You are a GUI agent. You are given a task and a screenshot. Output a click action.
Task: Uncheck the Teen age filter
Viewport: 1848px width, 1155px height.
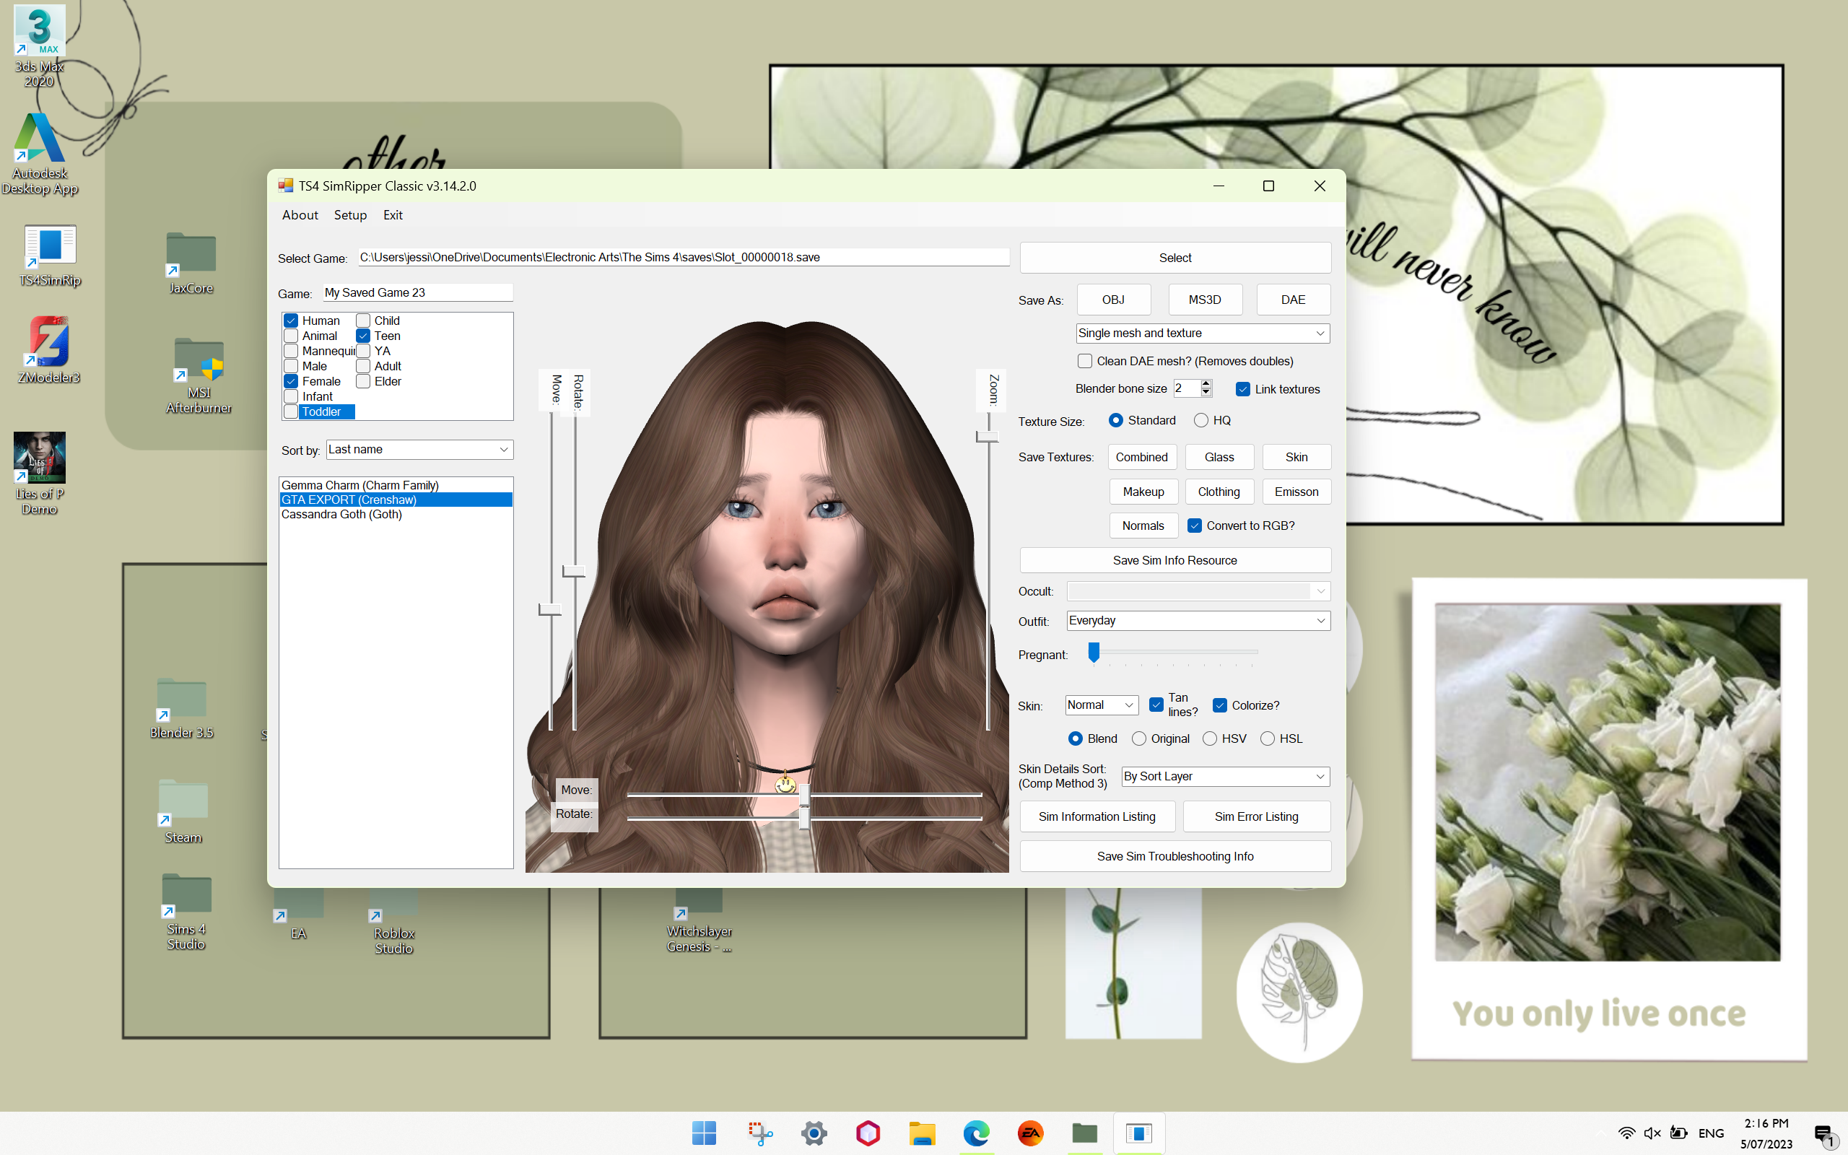pyautogui.click(x=364, y=336)
